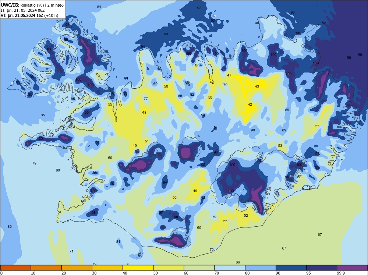
Task: Click the "70" legend scale label
Action: (217, 273)
